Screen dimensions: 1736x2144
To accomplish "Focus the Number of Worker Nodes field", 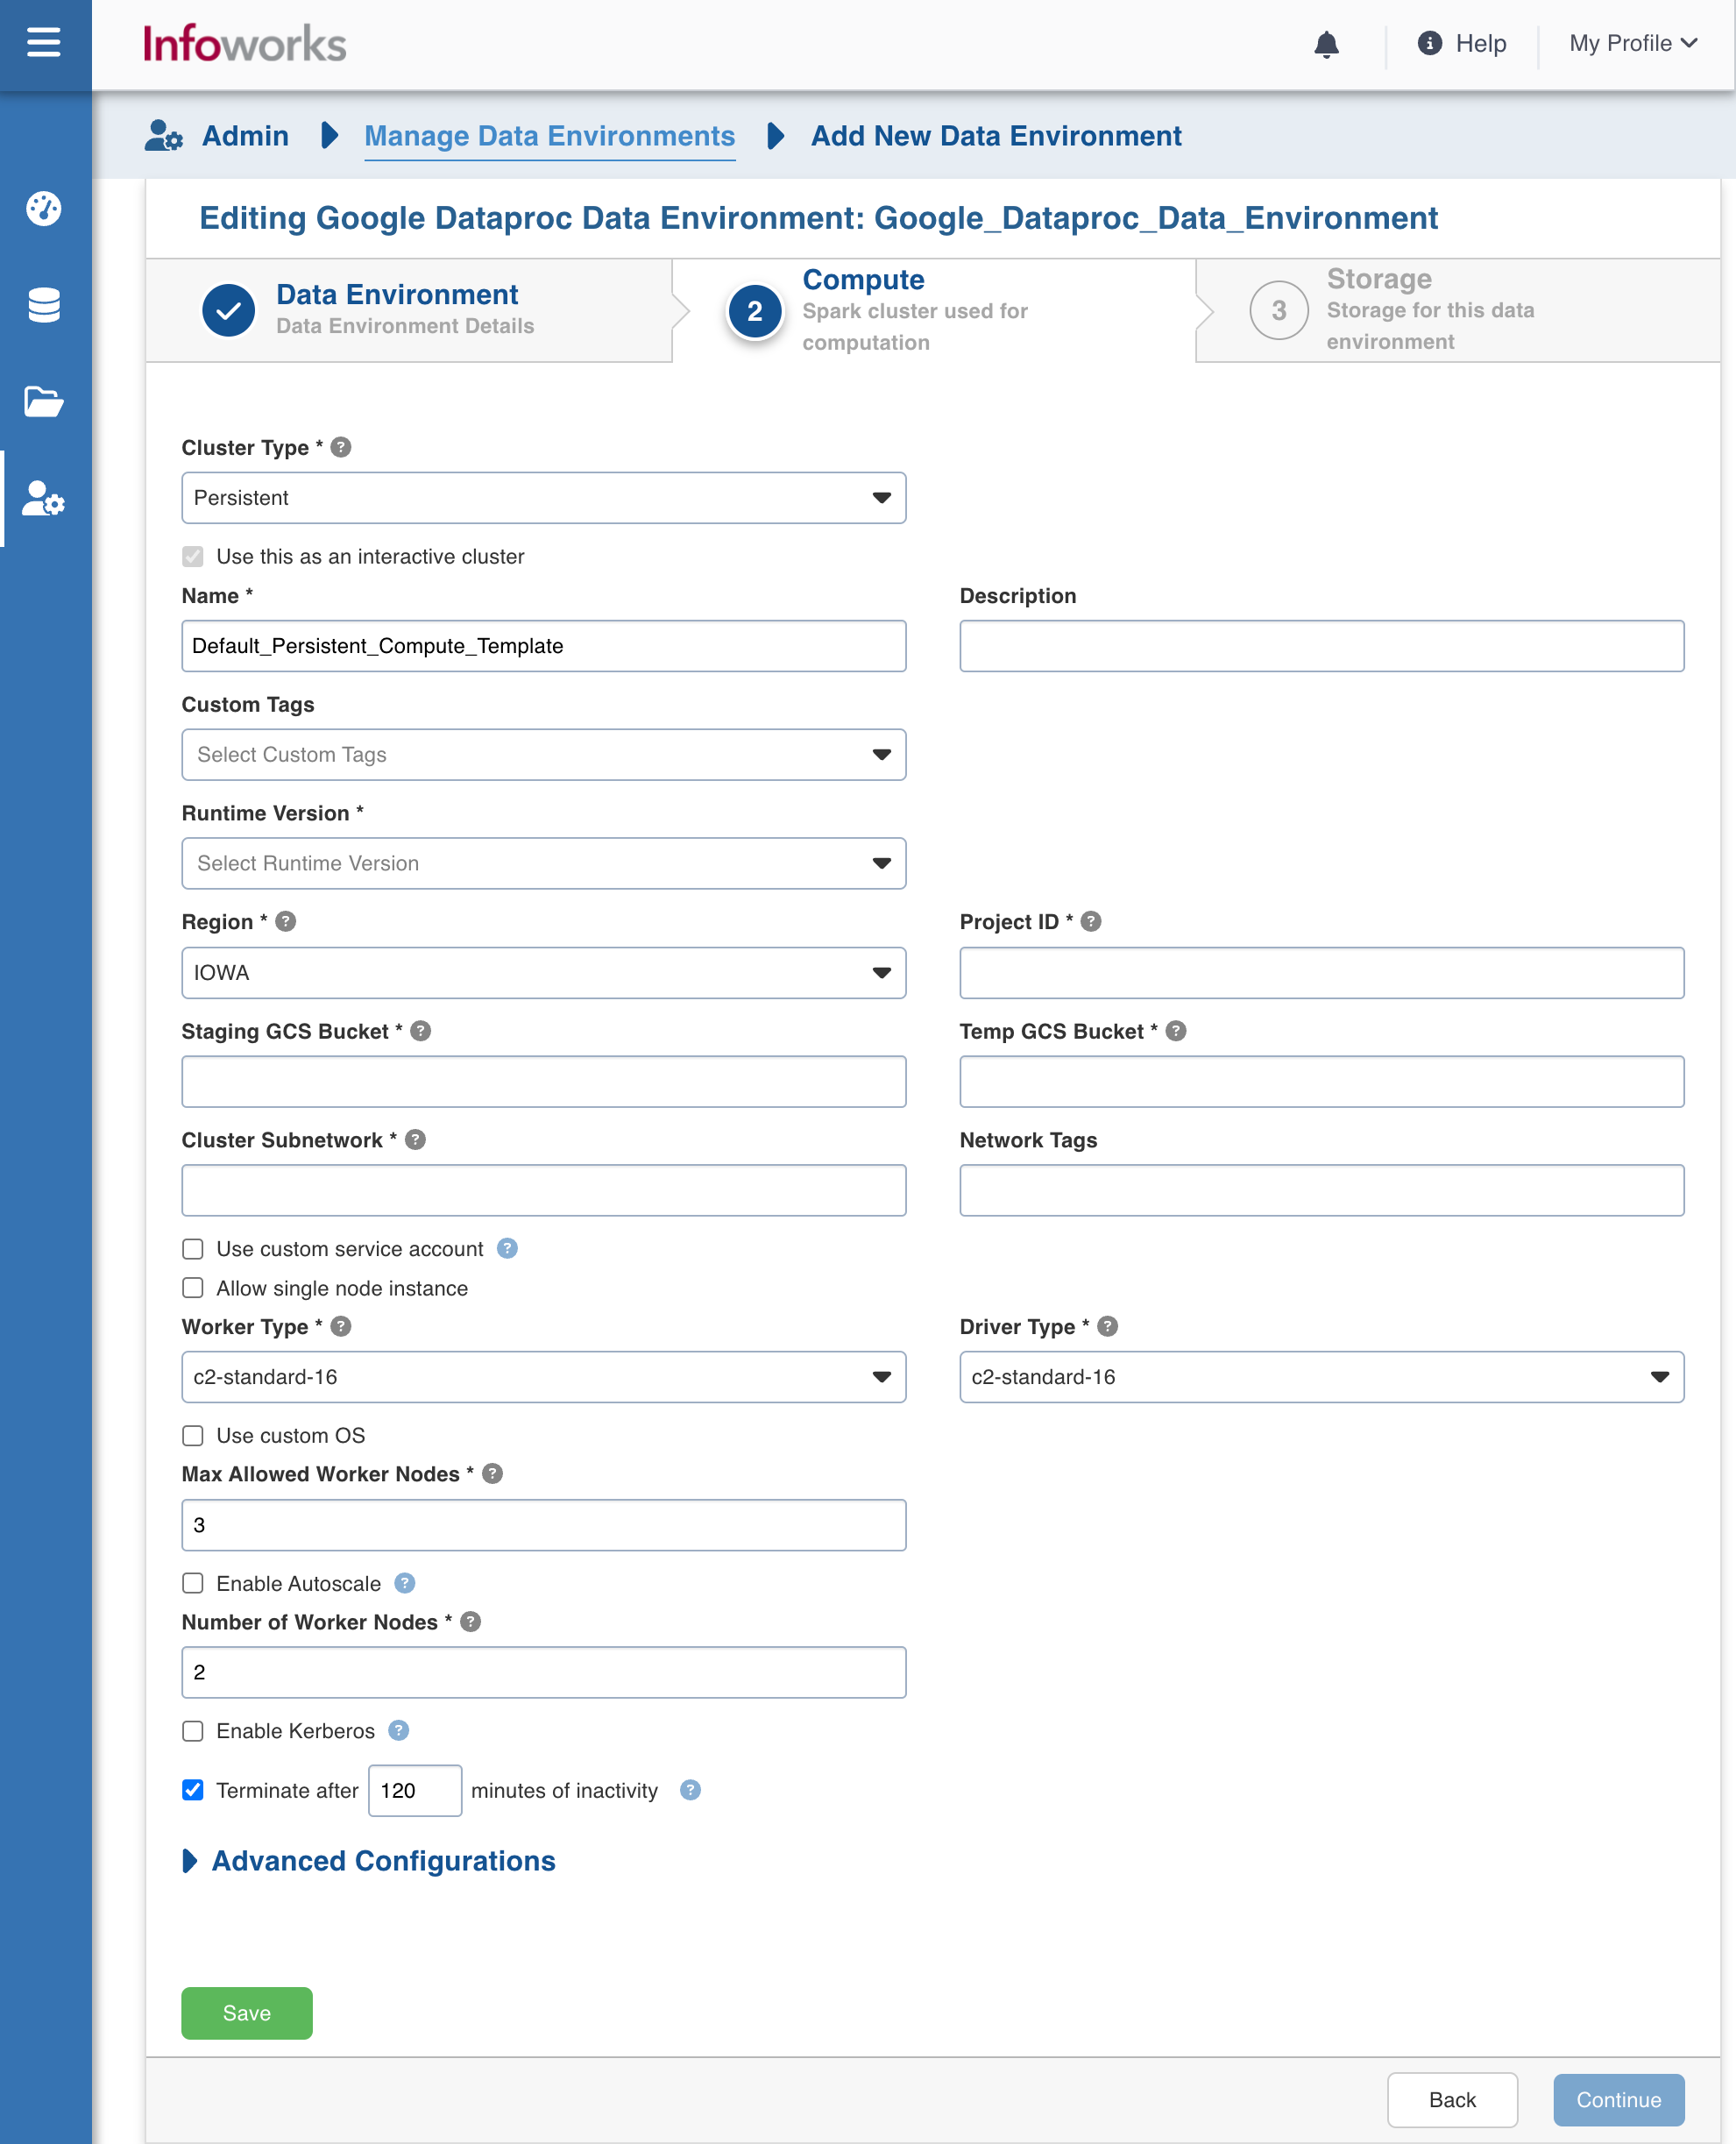I will tap(544, 1673).
